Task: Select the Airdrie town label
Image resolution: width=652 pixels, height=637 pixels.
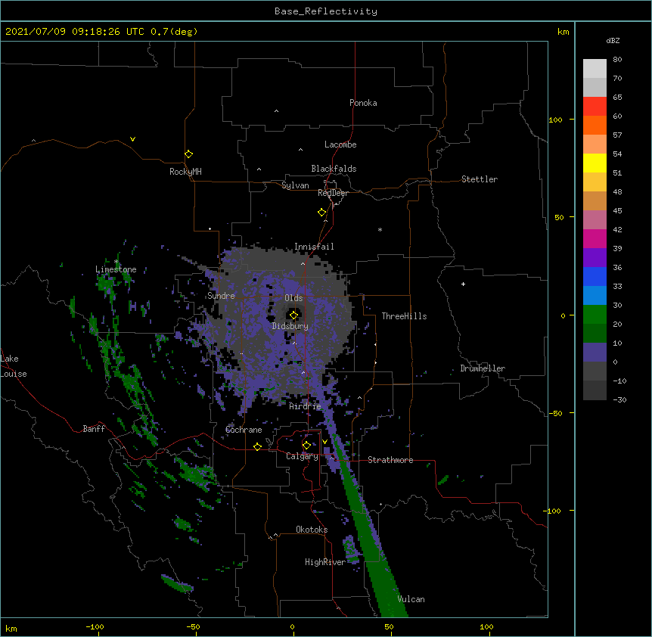Action: click(x=306, y=406)
